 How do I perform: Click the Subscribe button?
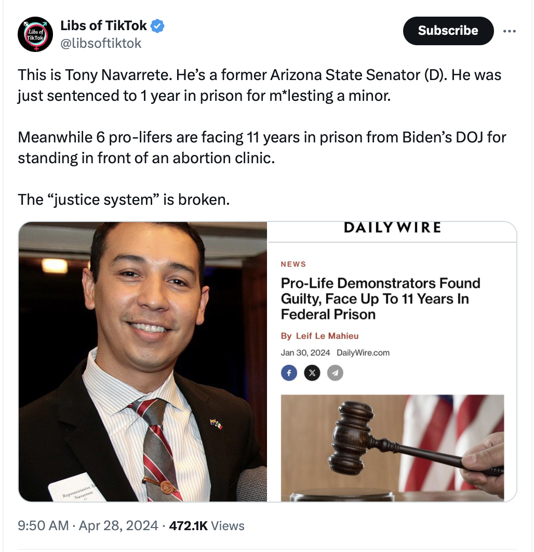[448, 31]
